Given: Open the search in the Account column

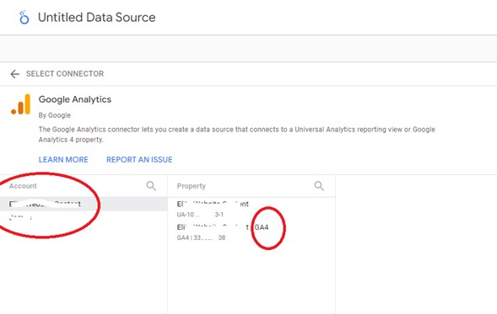Looking at the screenshot, I should [151, 186].
